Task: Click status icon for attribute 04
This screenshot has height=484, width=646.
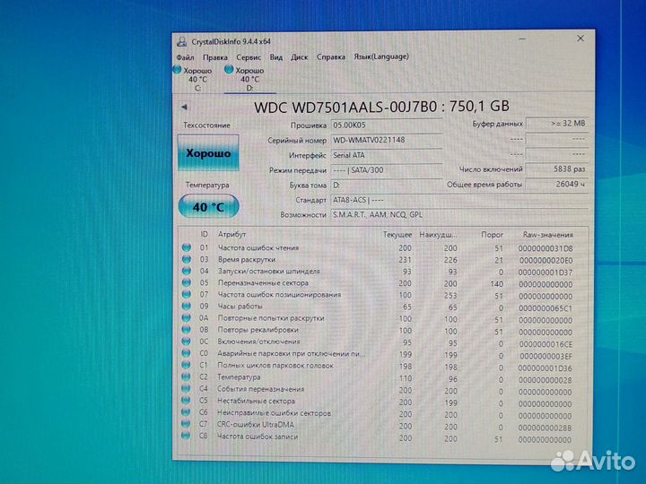Action: (x=187, y=271)
